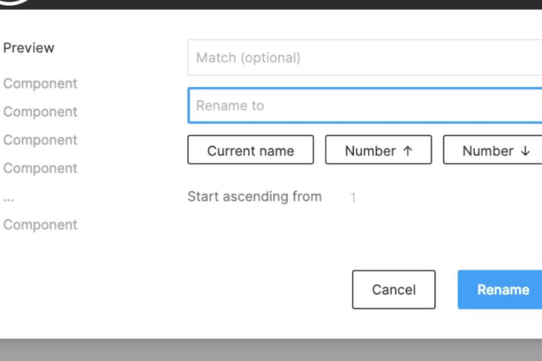Click the dark top bar
542x361 pixels.
tap(271, 4)
